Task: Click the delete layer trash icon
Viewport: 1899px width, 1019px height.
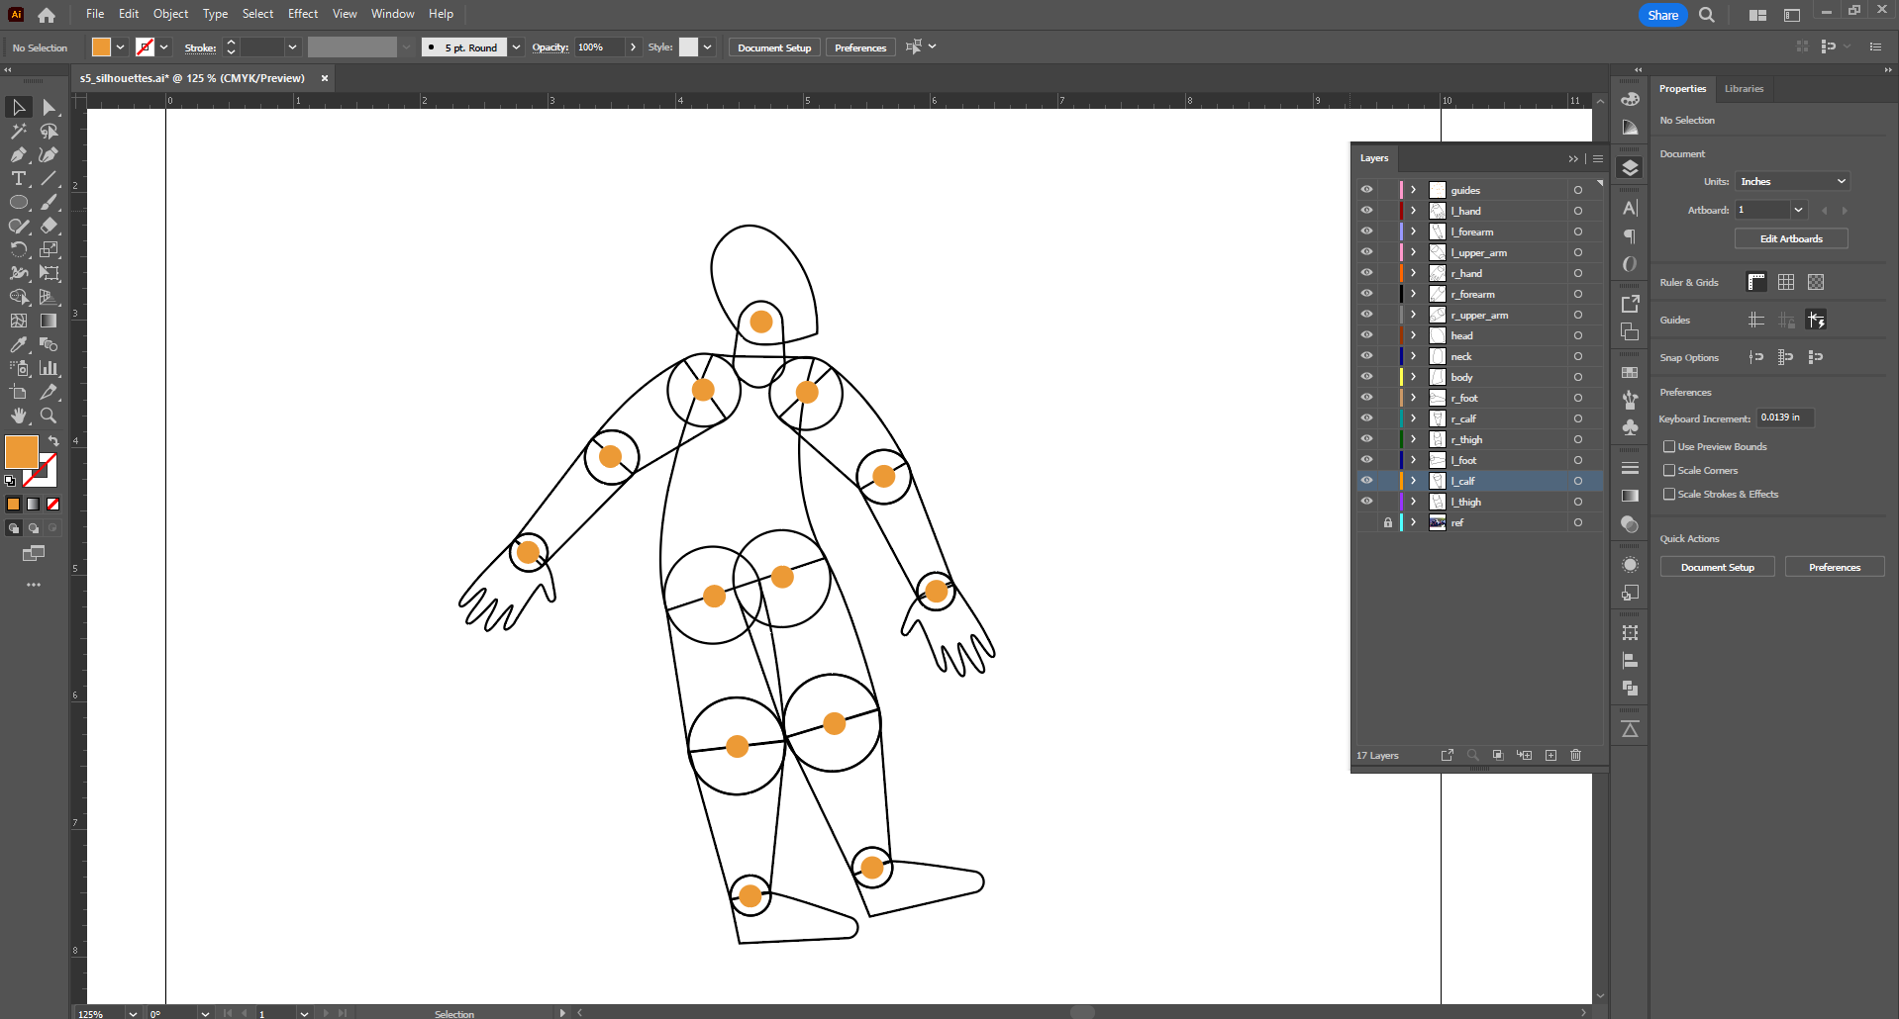Action: tap(1575, 756)
